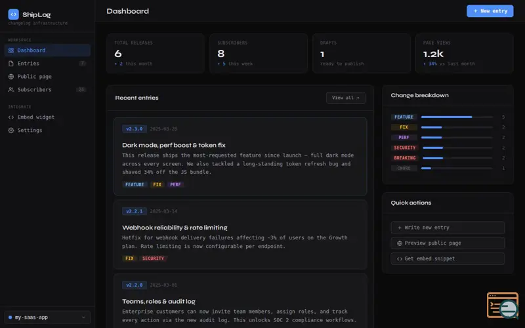Open Embed widget under Integrate
Screen dimensions: 525x328
[x=47, y=117]
